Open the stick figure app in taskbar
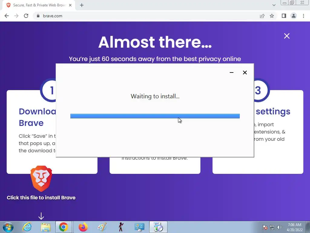 (121, 227)
